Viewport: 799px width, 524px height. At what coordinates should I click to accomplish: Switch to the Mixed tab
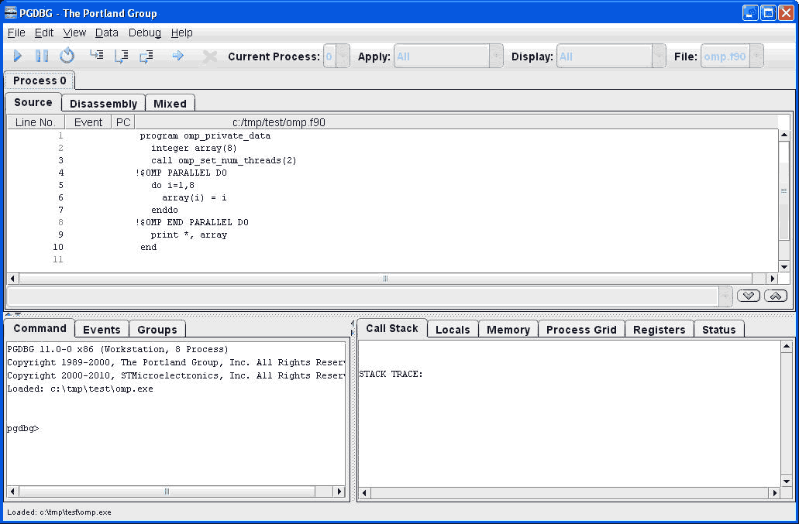[170, 103]
